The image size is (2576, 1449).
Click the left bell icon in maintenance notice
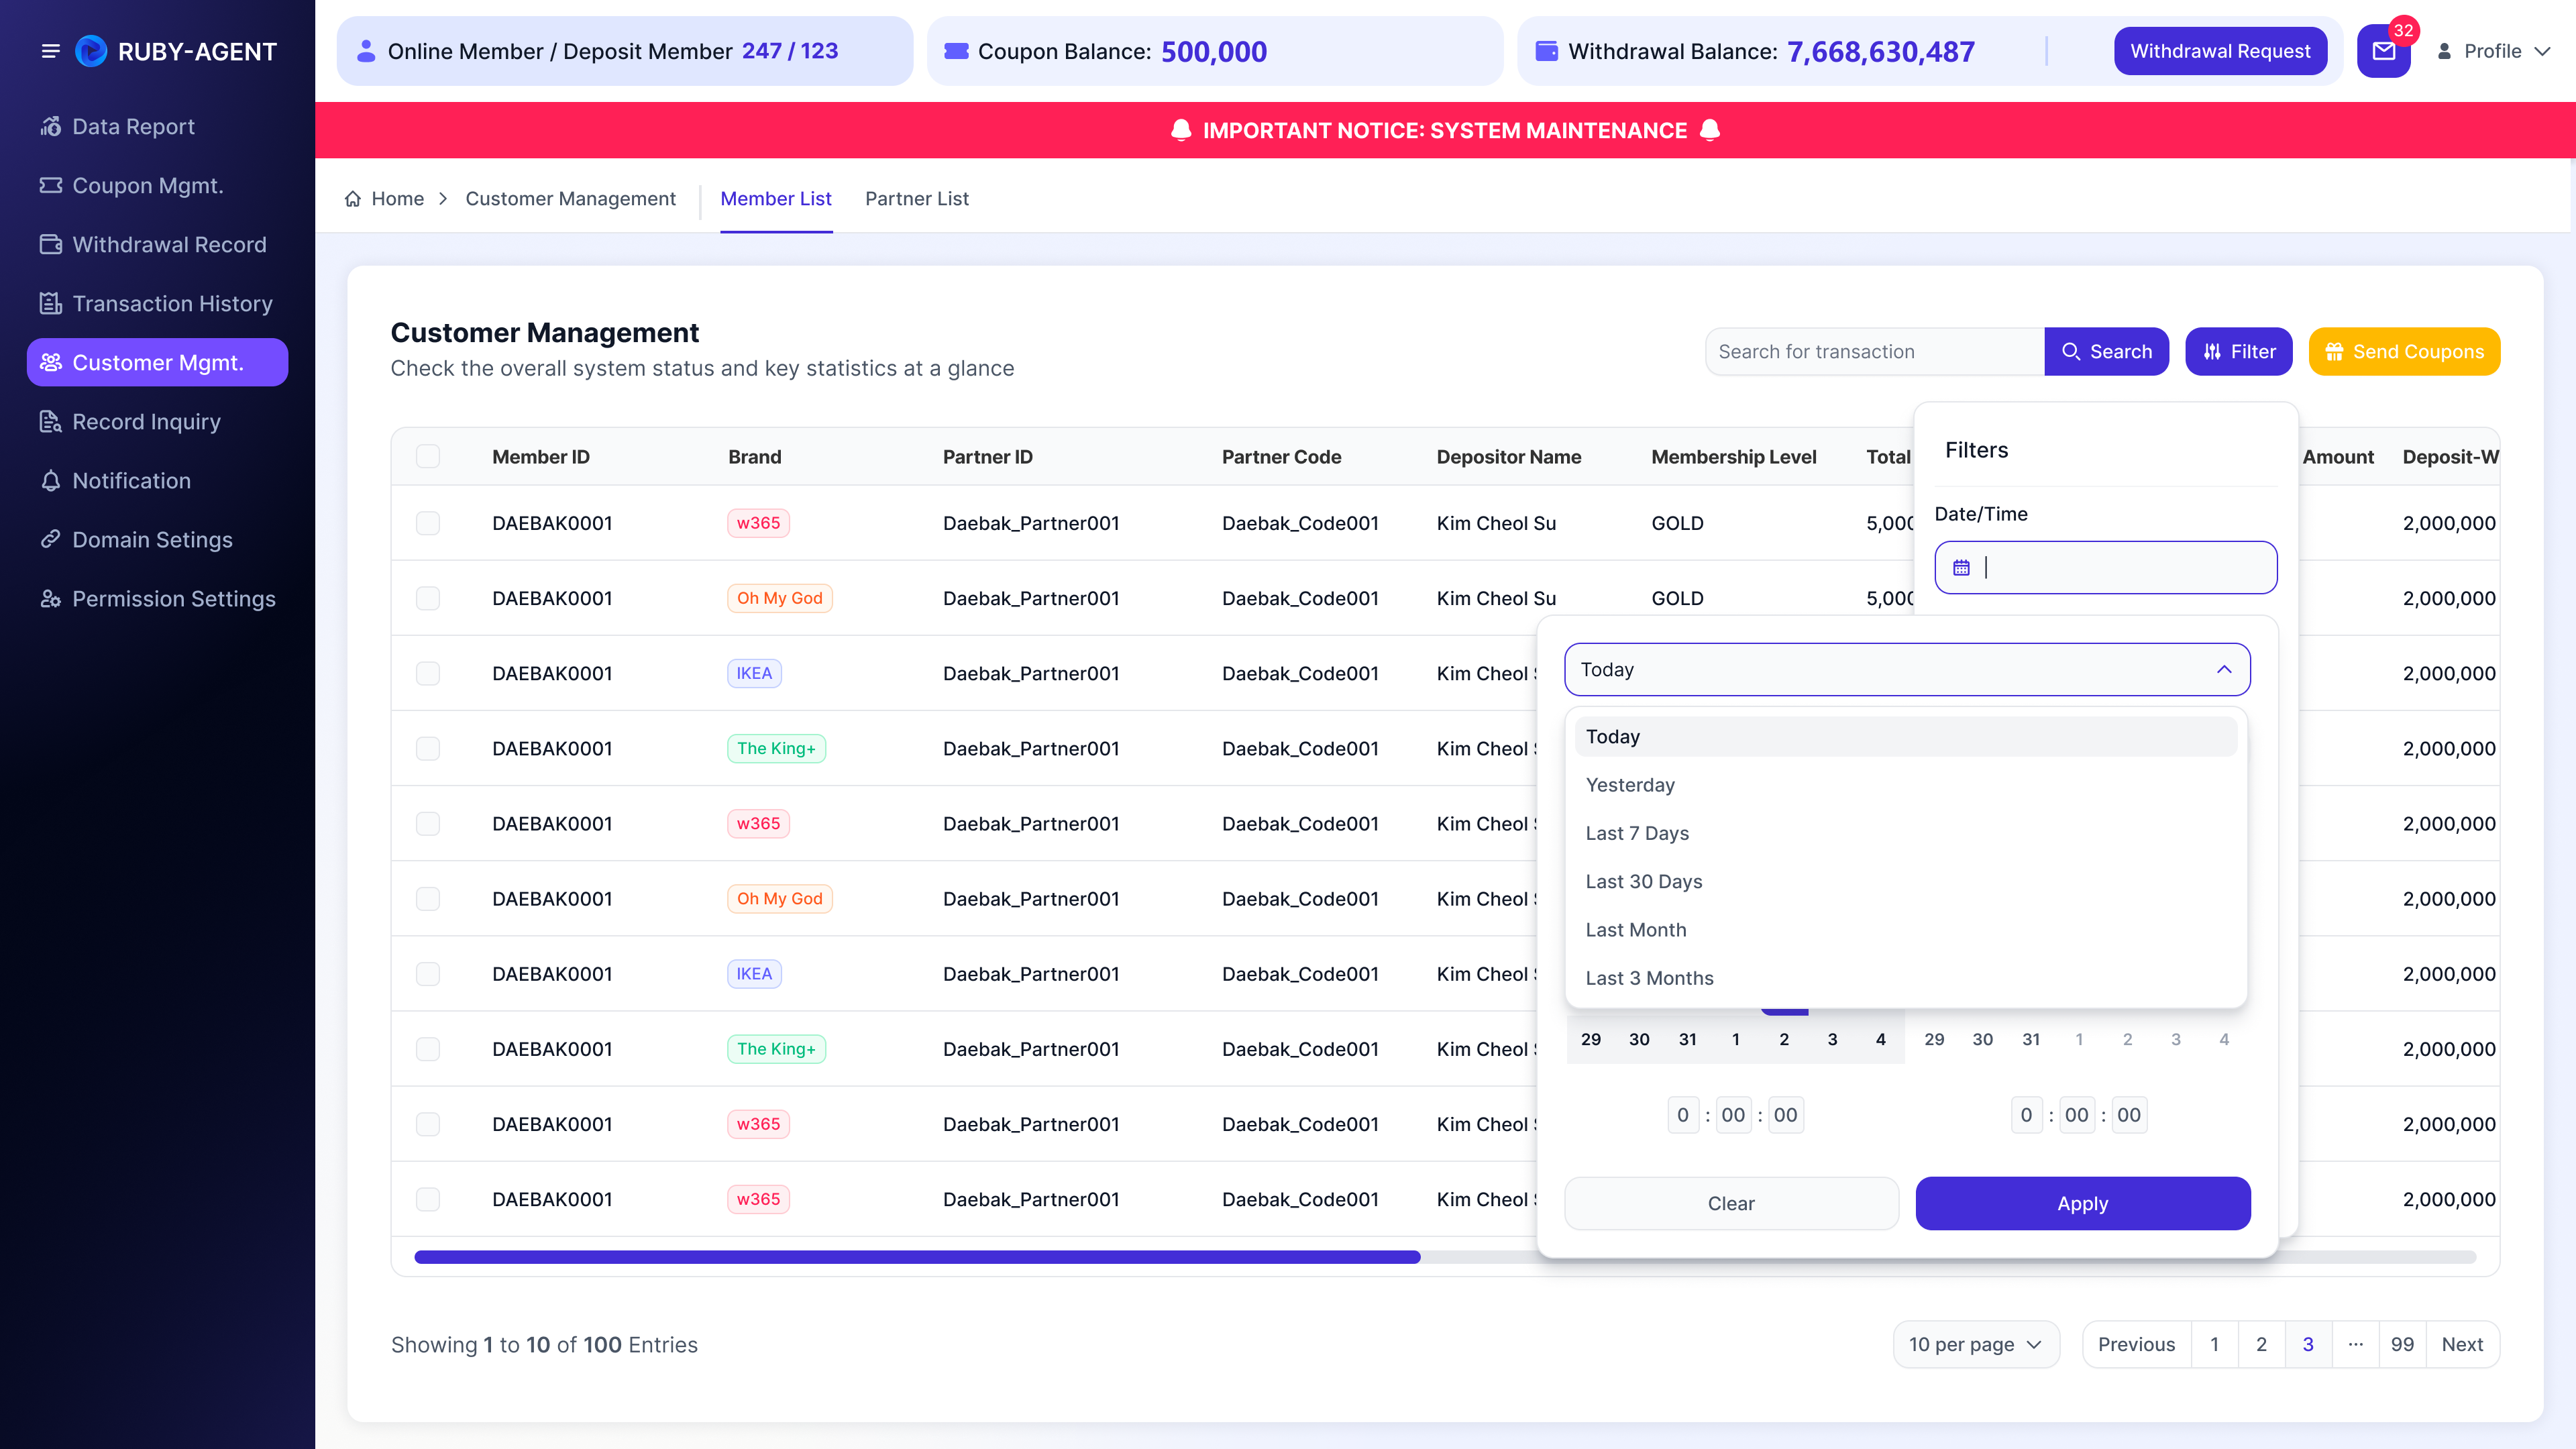click(1181, 130)
